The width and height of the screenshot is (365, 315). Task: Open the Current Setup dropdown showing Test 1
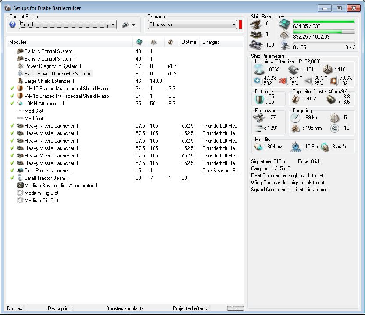[x=68, y=25]
